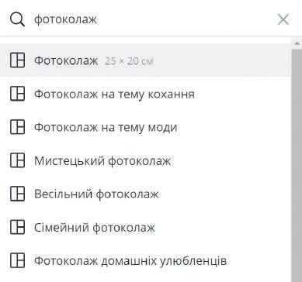302x282 pixels.
Task: Select the Фотоколаж 25 × 20 см suggestion
Action: pyautogui.click(x=145, y=60)
